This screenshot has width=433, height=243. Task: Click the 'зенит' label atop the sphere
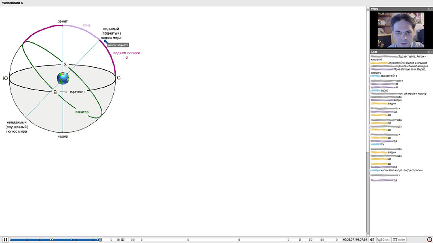click(62, 21)
